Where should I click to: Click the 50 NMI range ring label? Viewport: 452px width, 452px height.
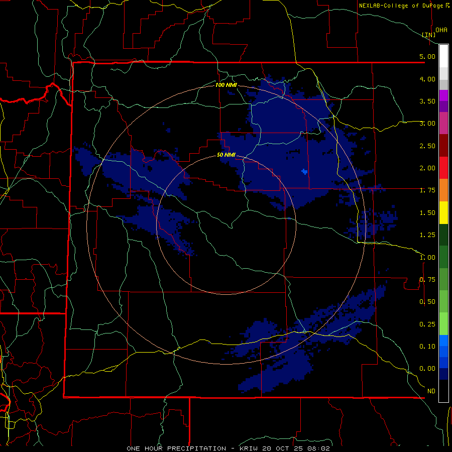[226, 155]
